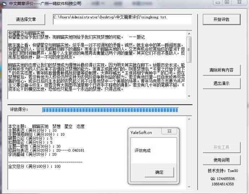Click the greyed-out 开发工具 button

(222, 148)
